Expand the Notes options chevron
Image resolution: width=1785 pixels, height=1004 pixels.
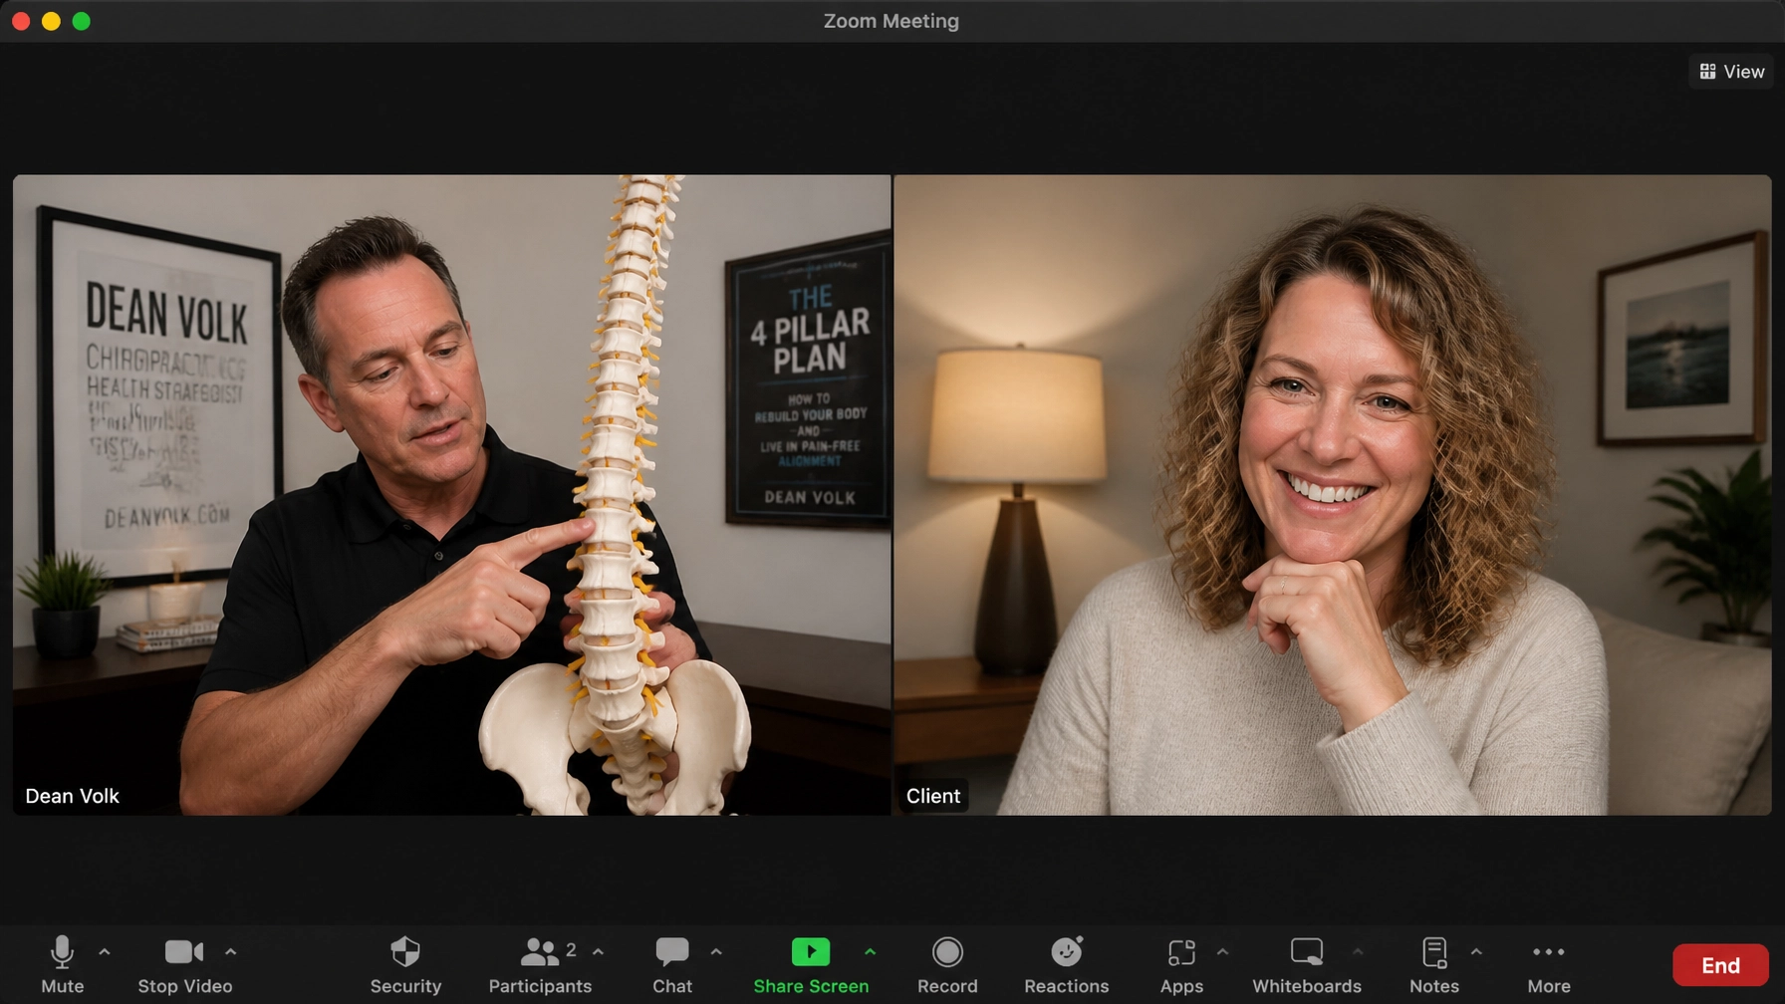pos(1477,952)
